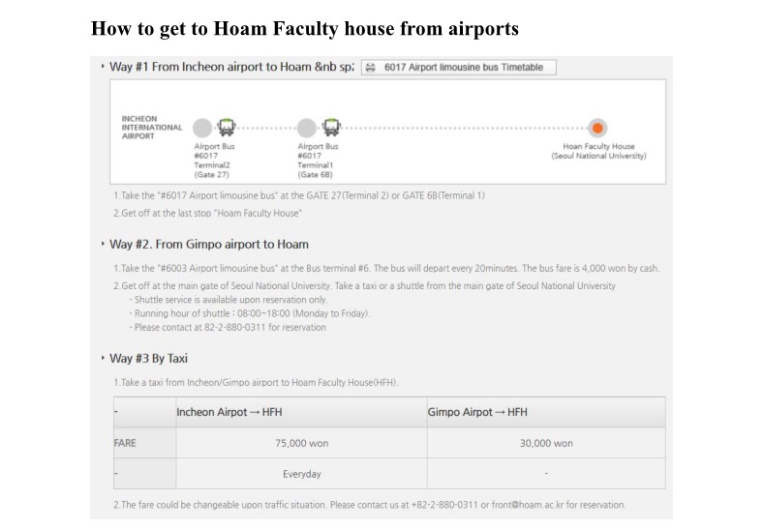The image size is (764, 528).
Task: Click the Way #3 By Taxi heading
Action: (148, 358)
